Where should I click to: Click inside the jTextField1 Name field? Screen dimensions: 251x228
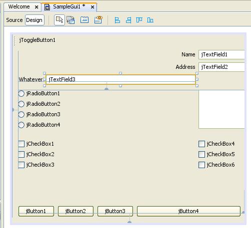221,54
